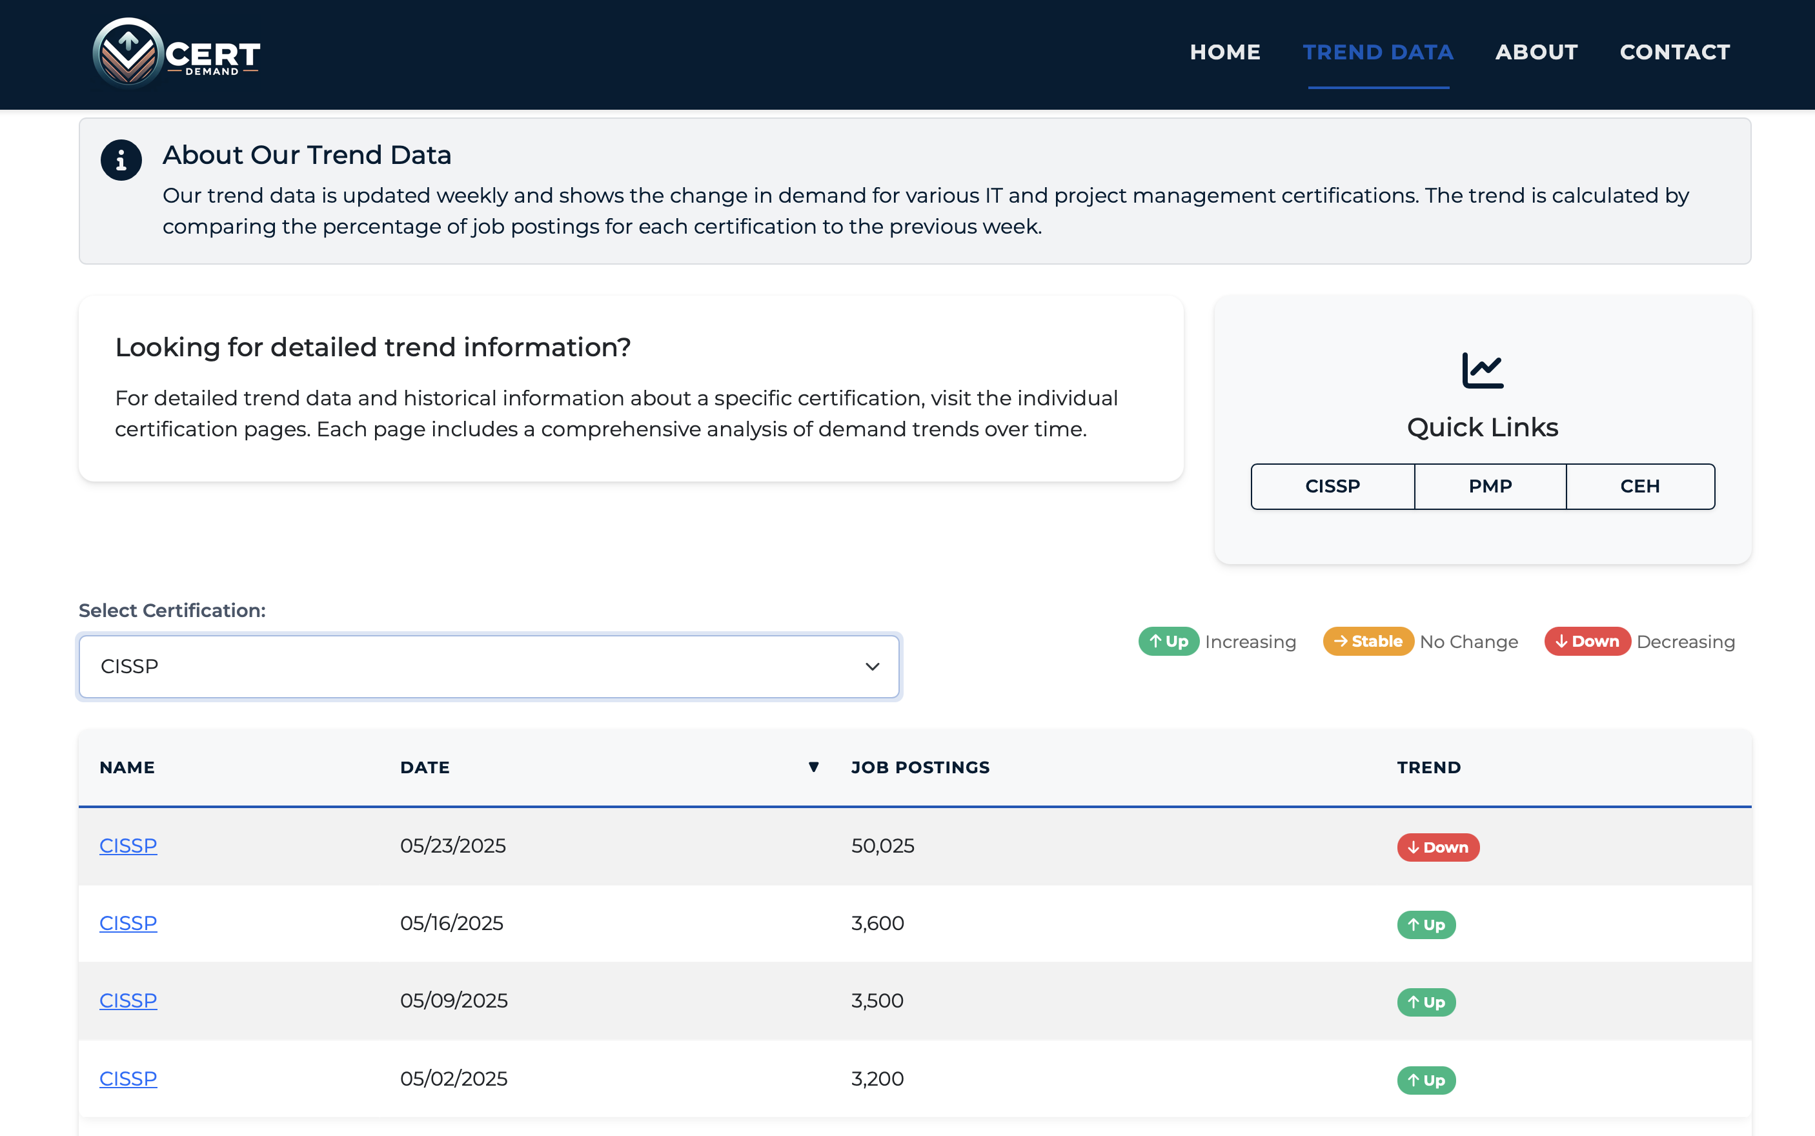Click the 3,500 job postings value

coord(877,1000)
